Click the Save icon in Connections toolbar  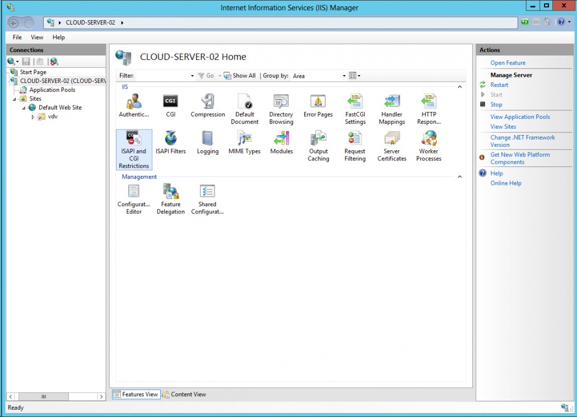26,62
